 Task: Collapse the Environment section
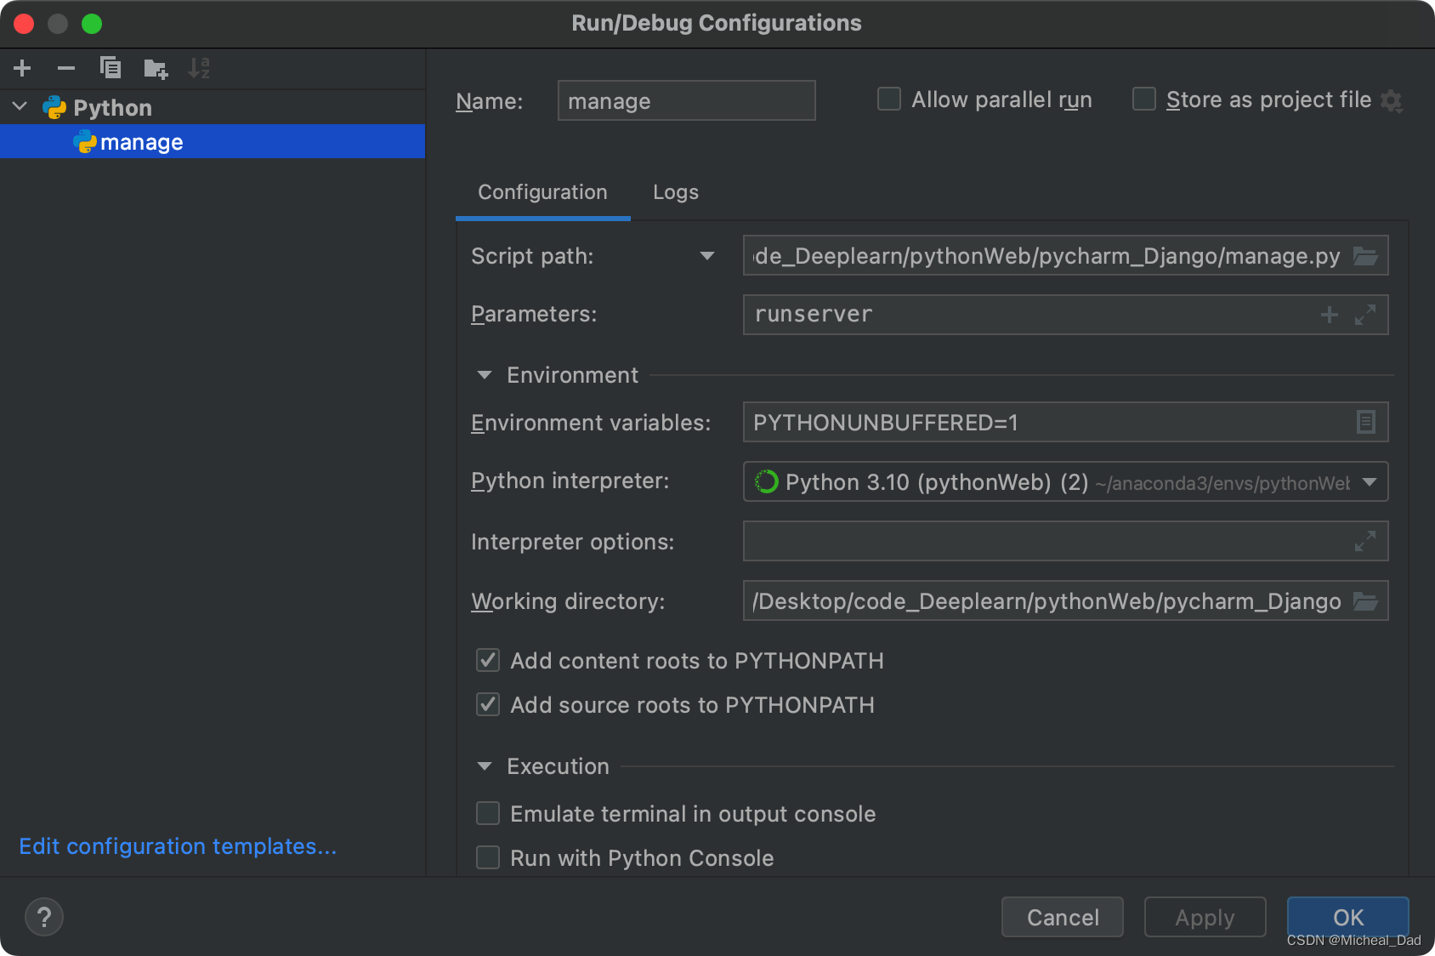pos(485,375)
